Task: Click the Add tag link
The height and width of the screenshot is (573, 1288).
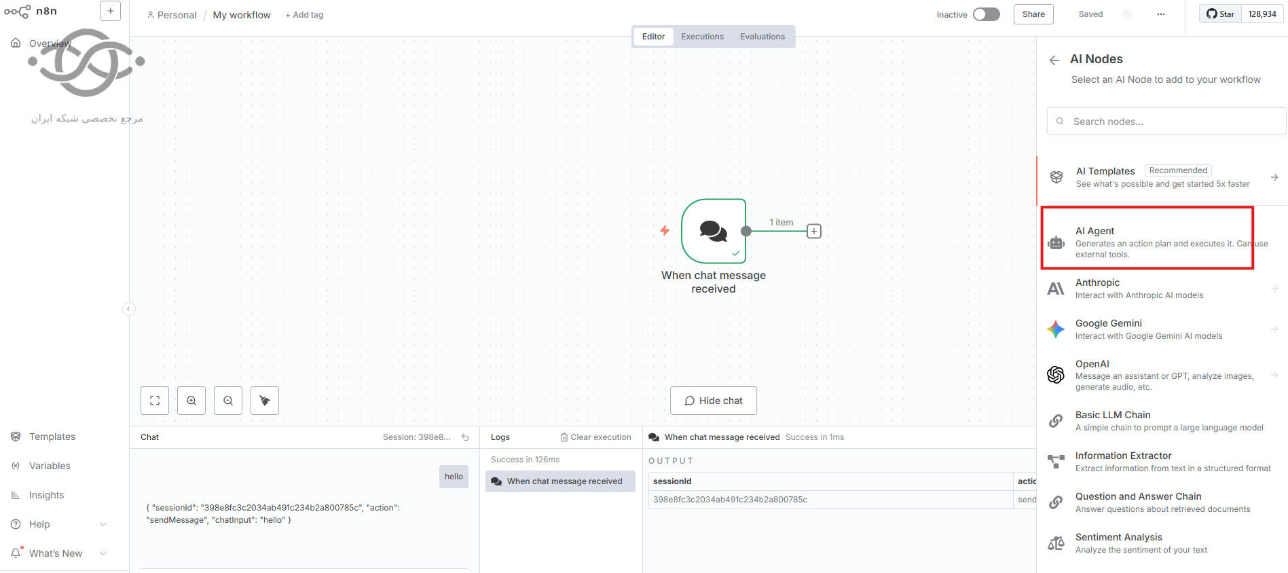Action: click(304, 15)
